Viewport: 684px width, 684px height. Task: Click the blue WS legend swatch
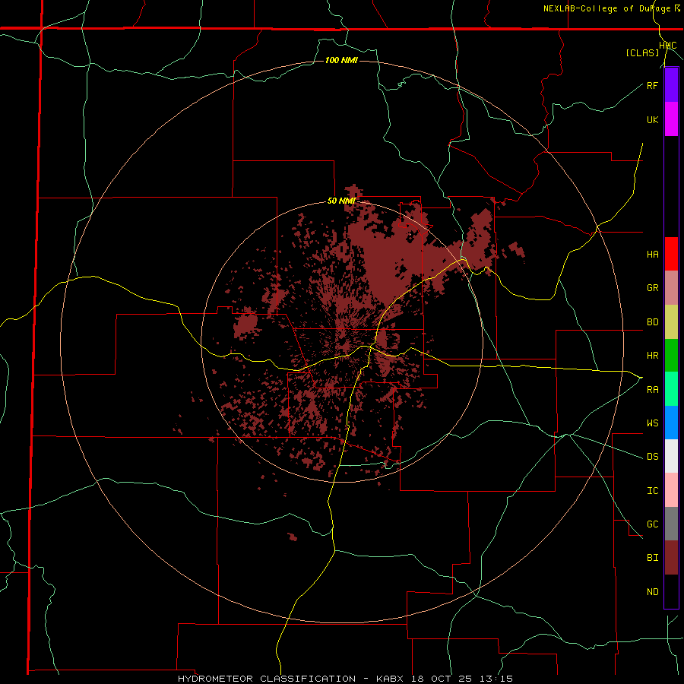pyautogui.click(x=671, y=423)
